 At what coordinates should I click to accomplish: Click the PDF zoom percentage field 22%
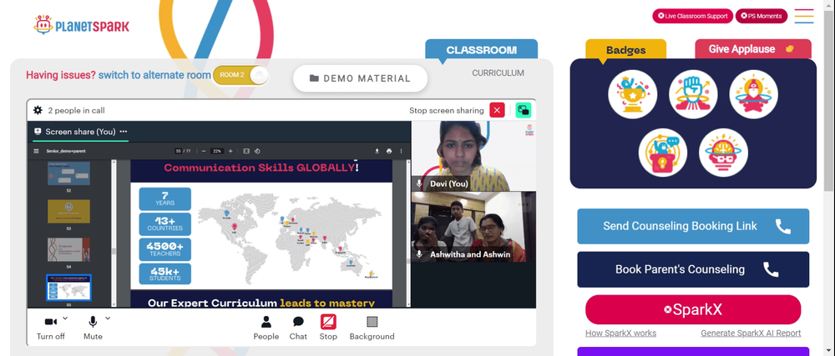pyautogui.click(x=217, y=151)
